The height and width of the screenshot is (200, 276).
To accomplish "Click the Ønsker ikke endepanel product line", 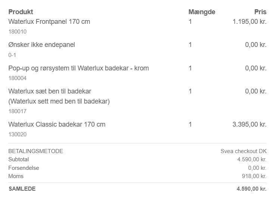I will (x=42, y=45).
